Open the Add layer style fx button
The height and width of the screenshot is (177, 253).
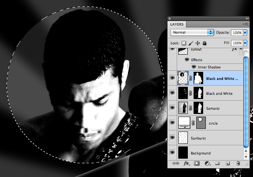187,163
